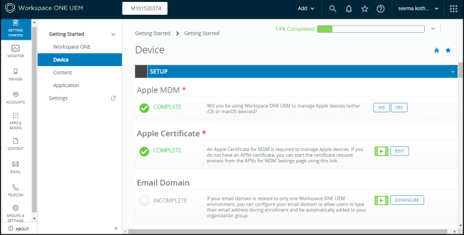Click the M101520374 organization group button

(145, 8)
